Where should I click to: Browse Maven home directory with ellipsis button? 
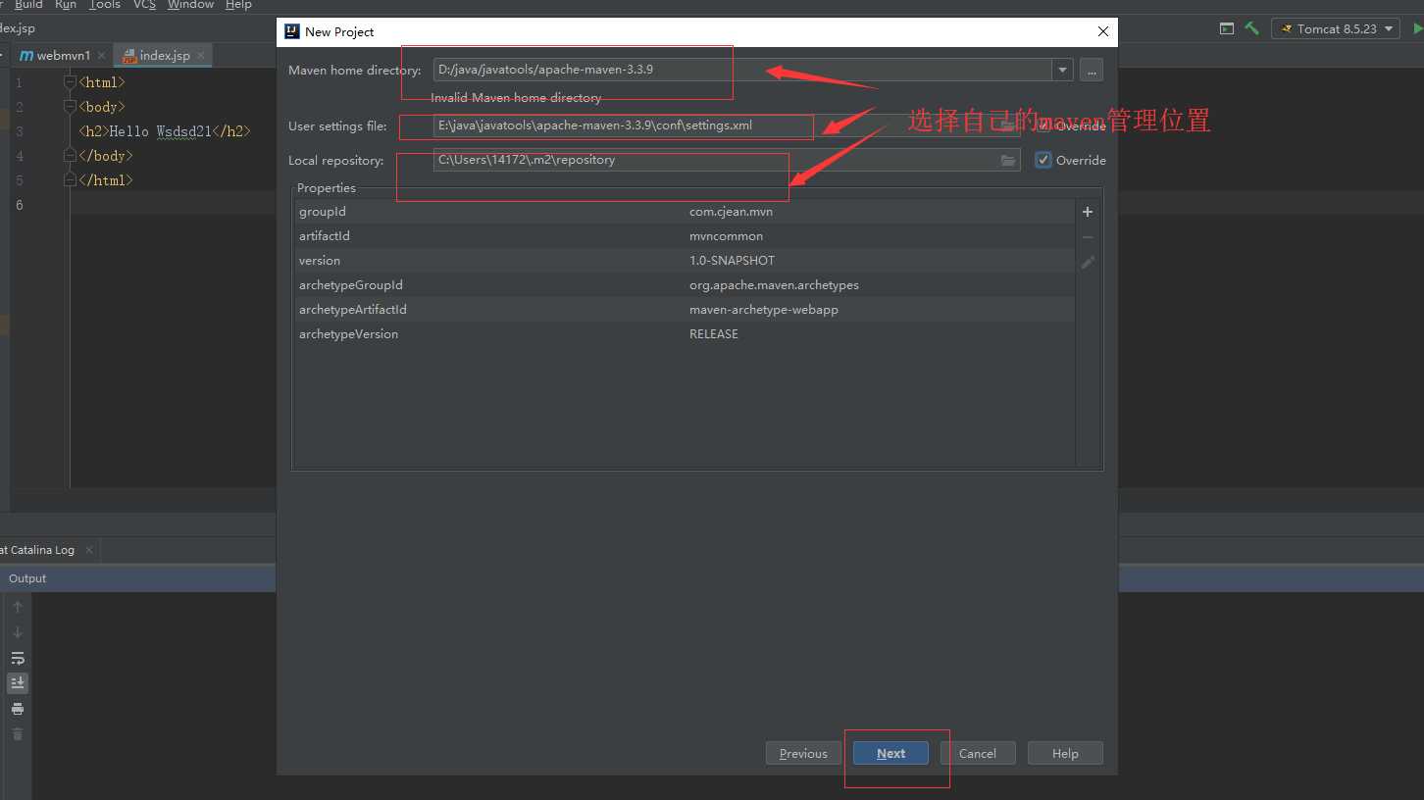1091,70
